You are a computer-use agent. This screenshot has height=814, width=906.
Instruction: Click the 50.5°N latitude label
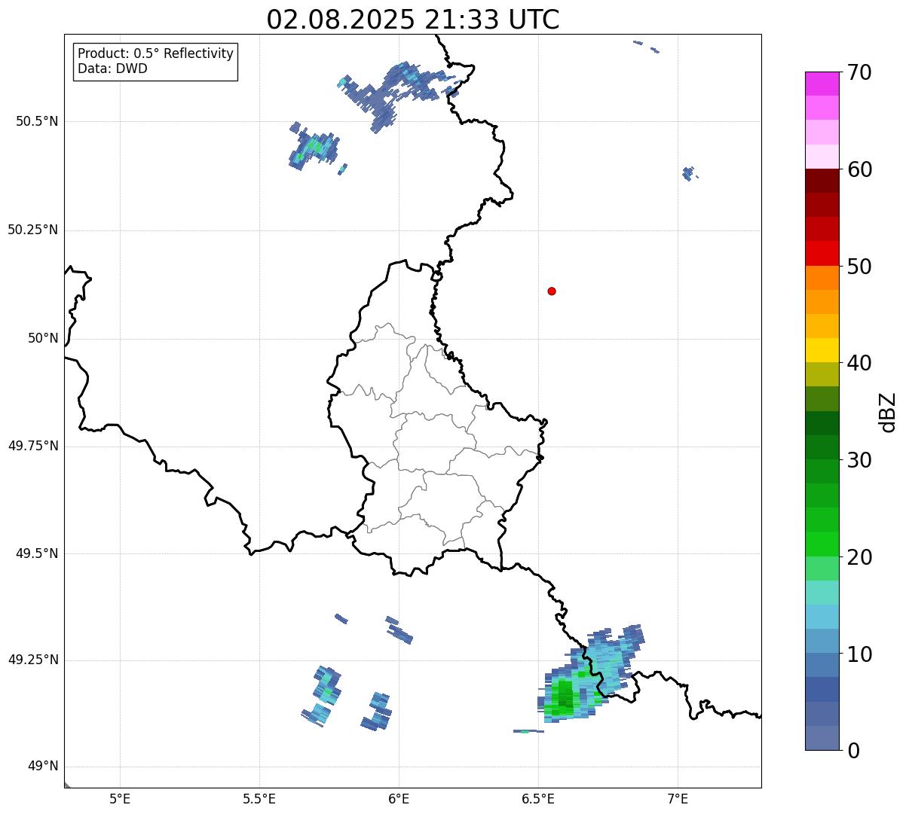[36, 121]
